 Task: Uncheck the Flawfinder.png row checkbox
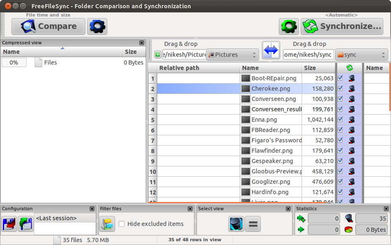[340, 151]
